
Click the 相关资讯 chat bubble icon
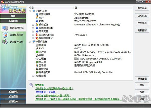31,85
